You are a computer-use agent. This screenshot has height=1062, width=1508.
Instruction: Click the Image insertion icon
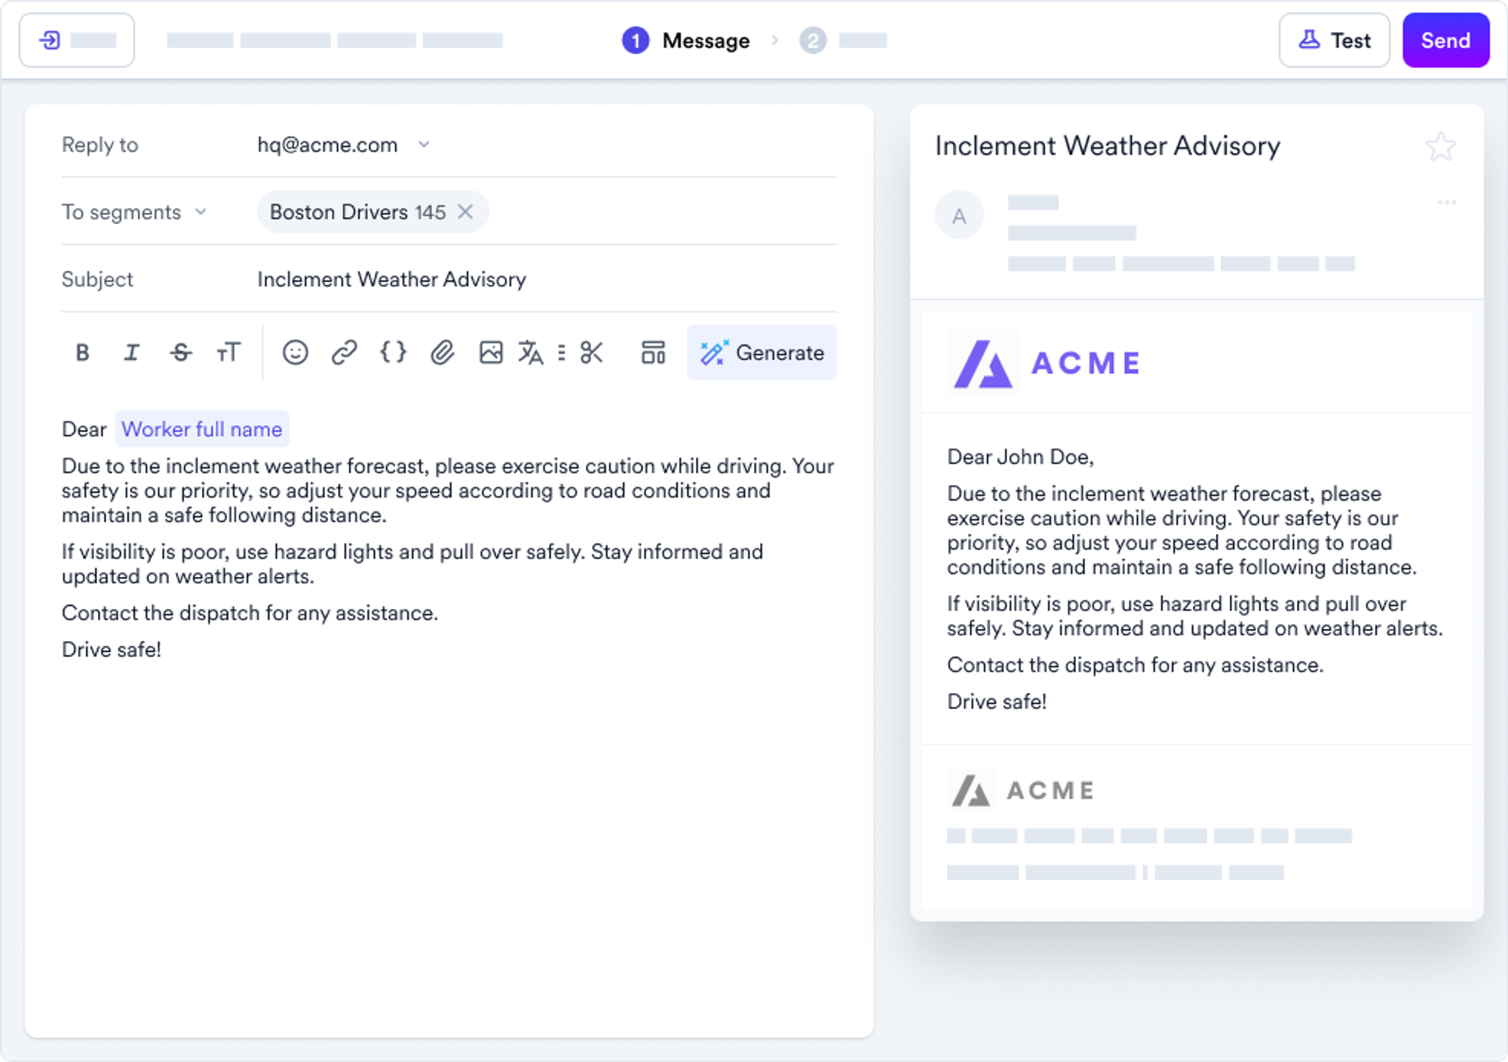490,353
